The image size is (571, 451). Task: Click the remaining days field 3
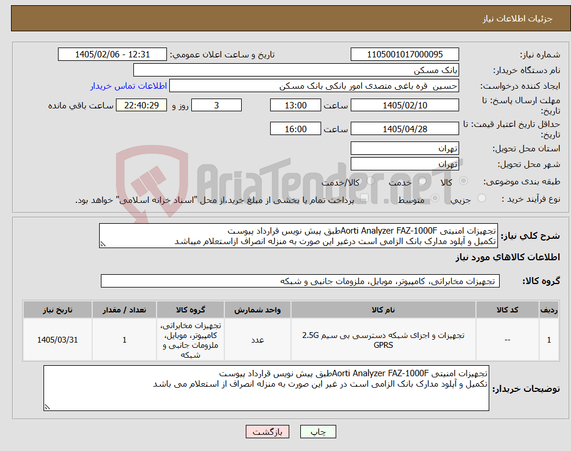coord(216,106)
